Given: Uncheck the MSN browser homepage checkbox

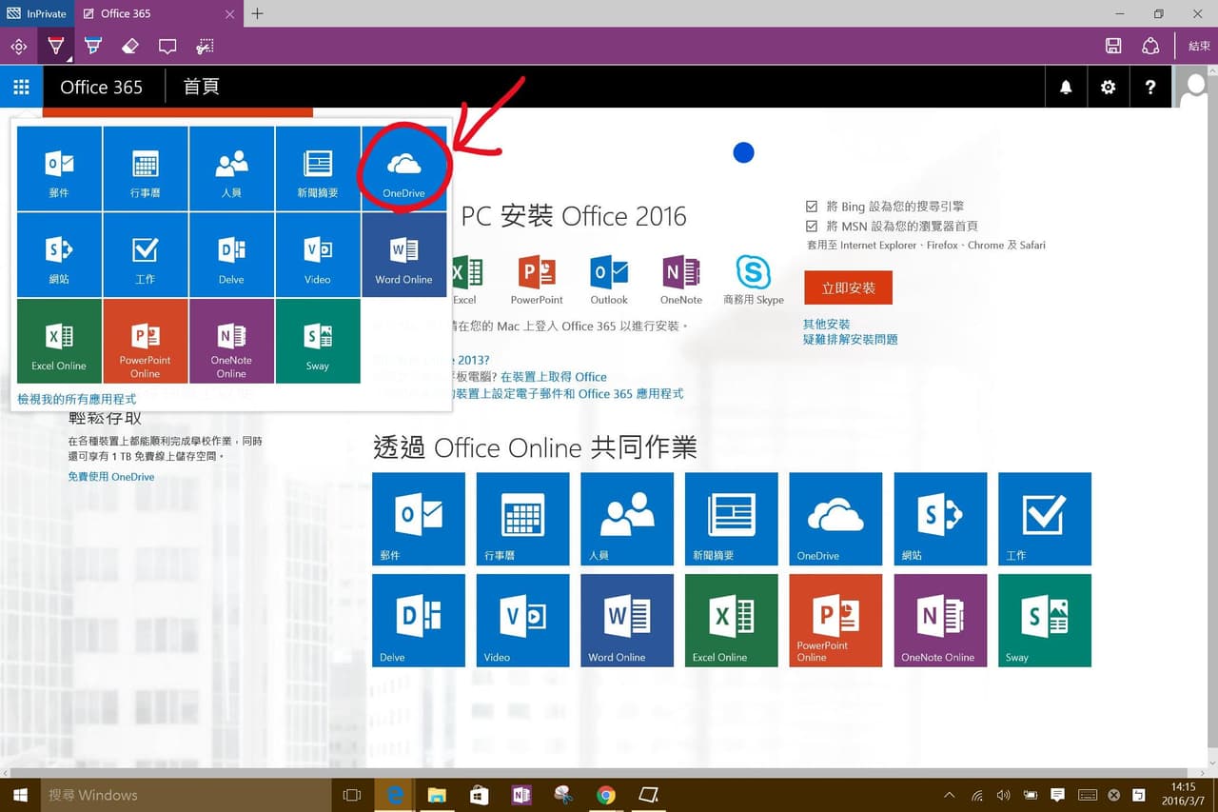Looking at the screenshot, I should tap(812, 226).
